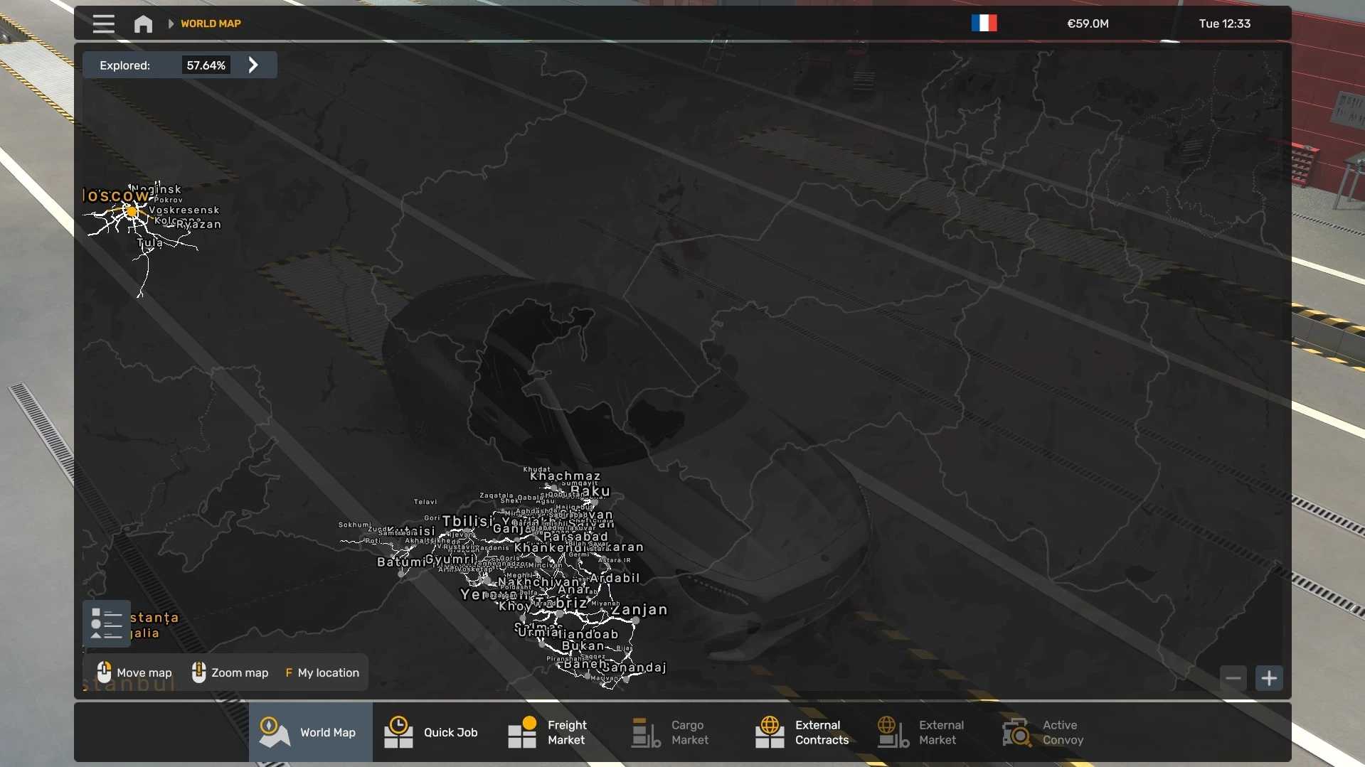Screen dimensions: 1365x767
Task: Click the Tue 12:33 game clock
Action: (1224, 23)
